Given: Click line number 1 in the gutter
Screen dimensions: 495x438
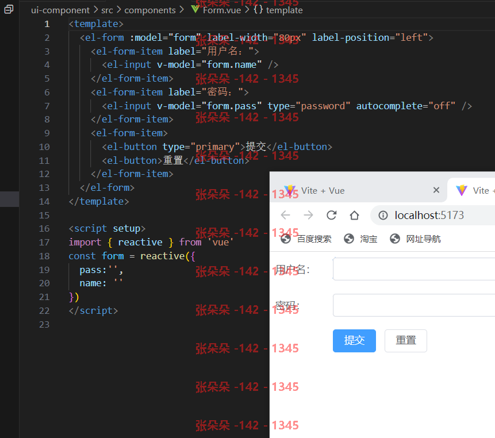Looking at the screenshot, I should (x=47, y=24).
